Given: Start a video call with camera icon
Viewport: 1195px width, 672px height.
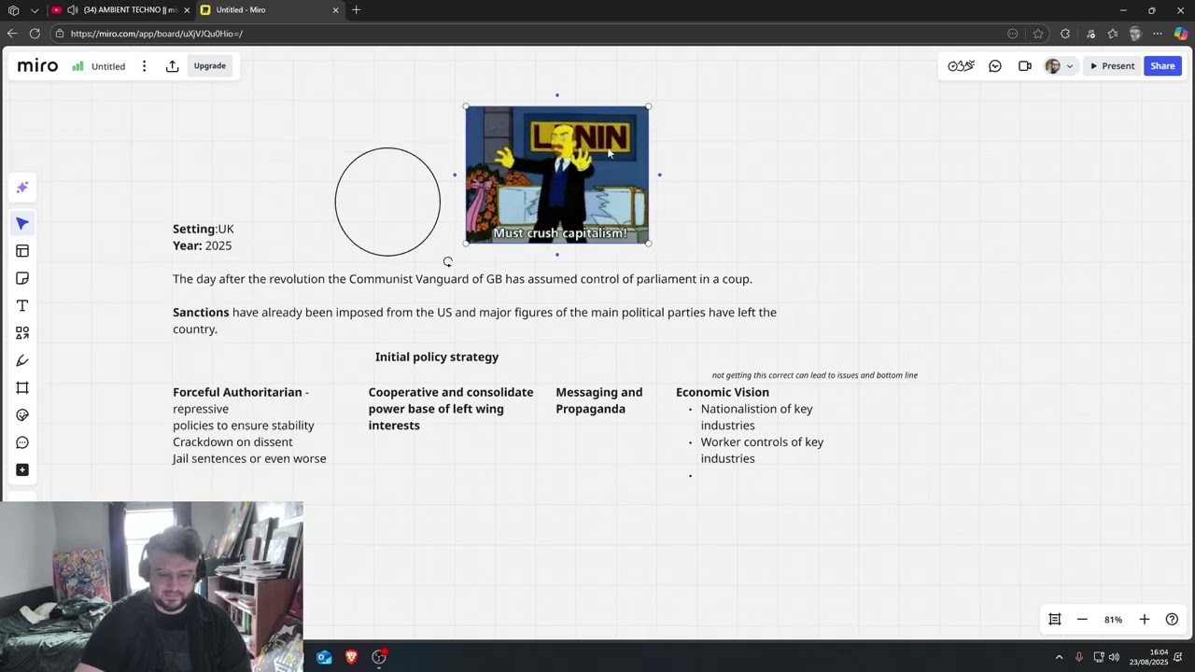Looking at the screenshot, I should (x=1025, y=66).
